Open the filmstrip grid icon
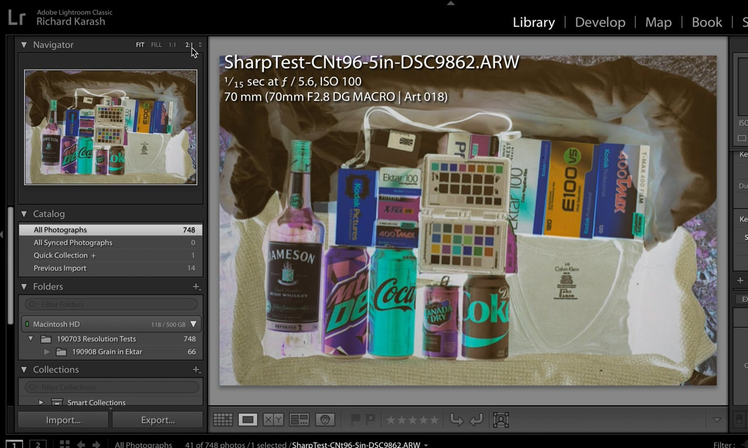The height and width of the screenshot is (448, 748). coord(65,444)
